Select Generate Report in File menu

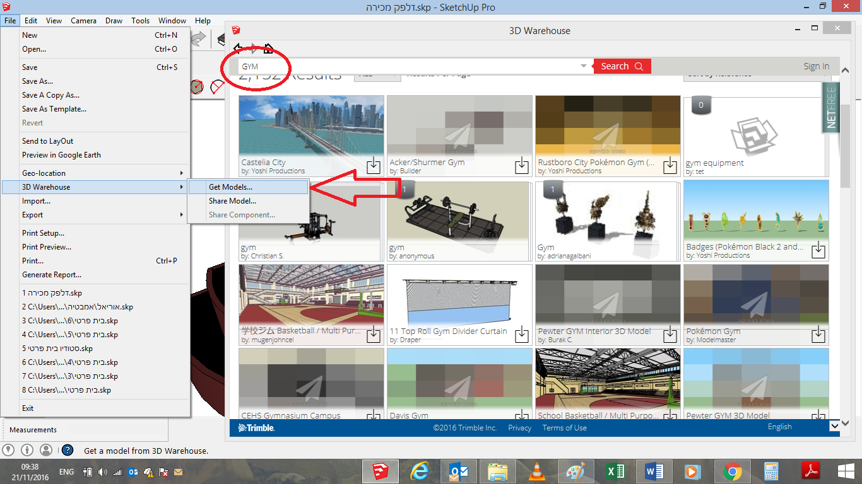pyautogui.click(x=96, y=275)
